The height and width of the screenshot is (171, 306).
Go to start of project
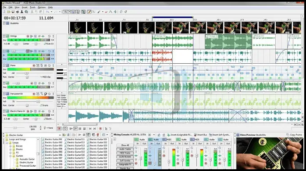coord(90,129)
